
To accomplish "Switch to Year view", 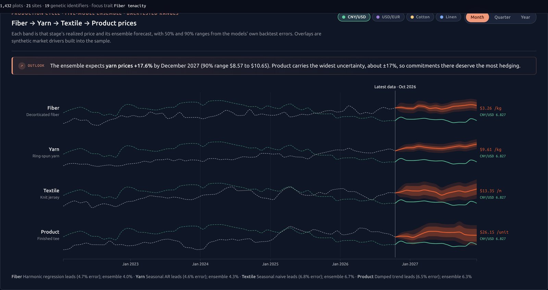I will 525,17.
